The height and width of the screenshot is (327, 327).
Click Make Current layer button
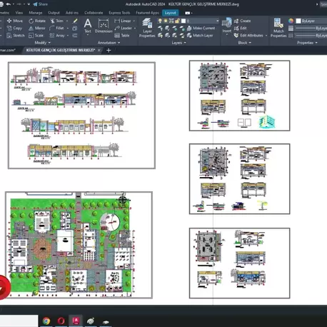coord(201,28)
